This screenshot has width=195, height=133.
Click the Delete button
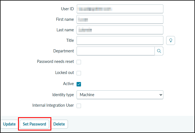tap(59, 124)
